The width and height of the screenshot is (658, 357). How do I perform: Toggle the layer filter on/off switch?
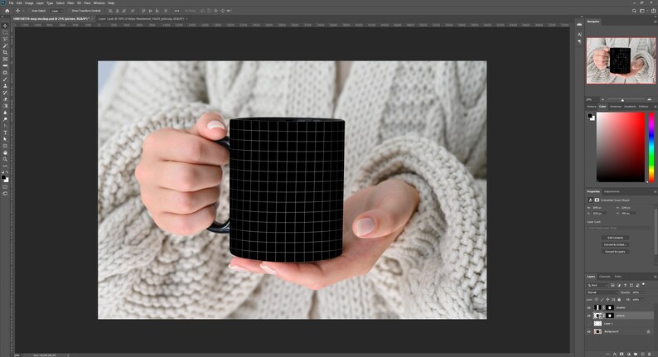point(643,284)
